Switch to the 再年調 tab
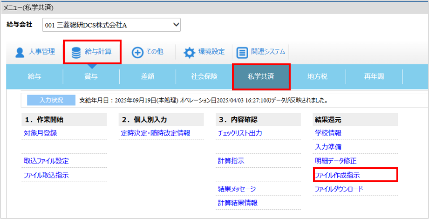Screen dimensions: 429x219 pyautogui.click(x=374, y=76)
